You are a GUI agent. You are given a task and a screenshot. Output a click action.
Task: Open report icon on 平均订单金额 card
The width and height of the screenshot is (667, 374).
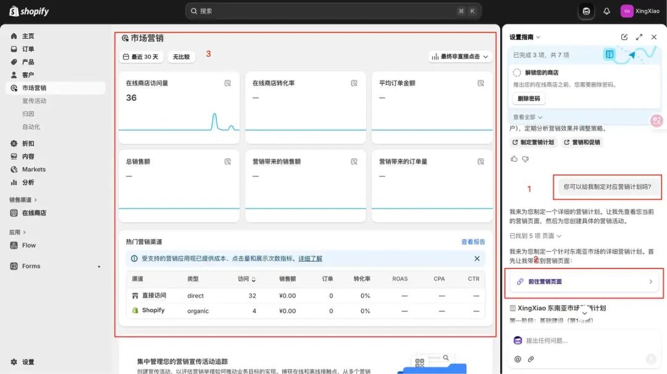coord(480,83)
